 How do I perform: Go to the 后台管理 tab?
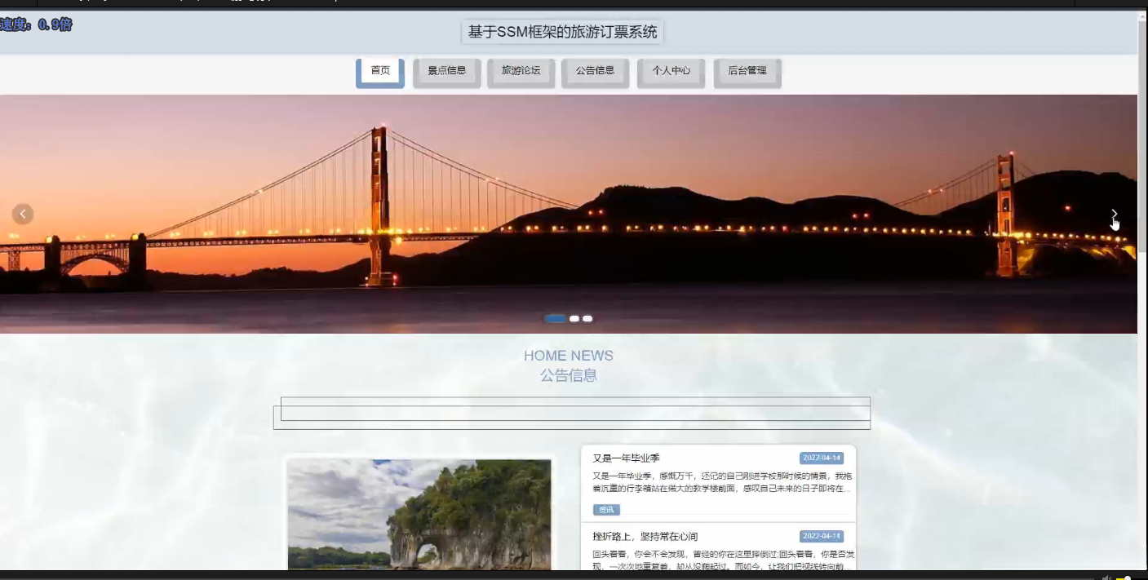(x=747, y=72)
